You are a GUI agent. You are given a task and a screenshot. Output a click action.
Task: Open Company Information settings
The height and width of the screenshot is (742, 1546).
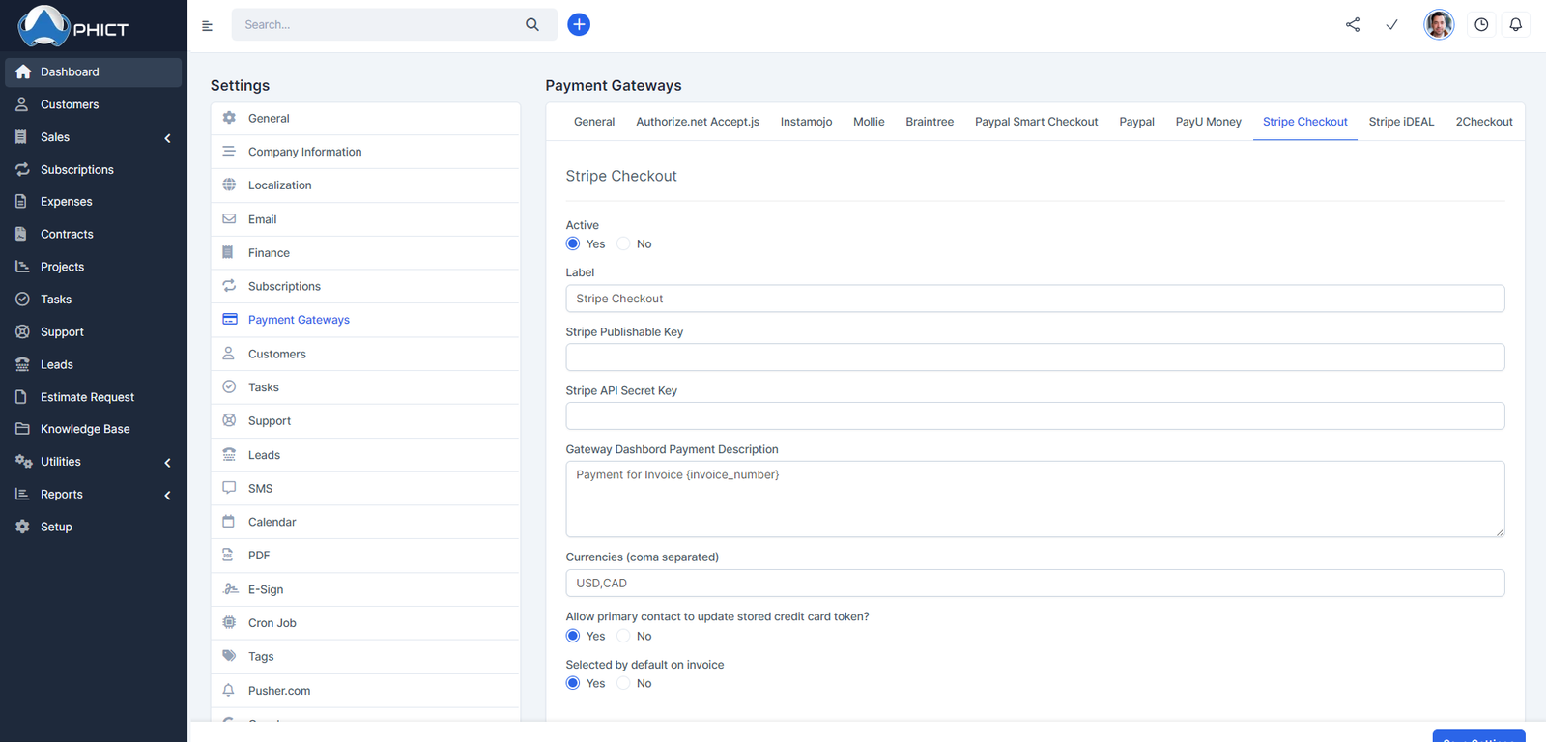click(x=365, y=152)
